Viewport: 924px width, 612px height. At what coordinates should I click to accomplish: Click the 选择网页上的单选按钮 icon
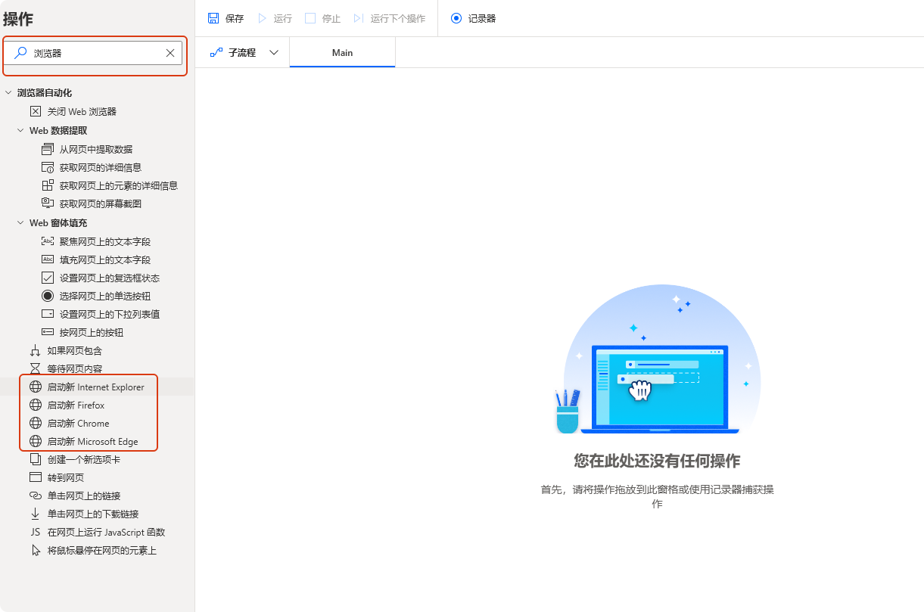pyautogui.click(x=48, y=296)
